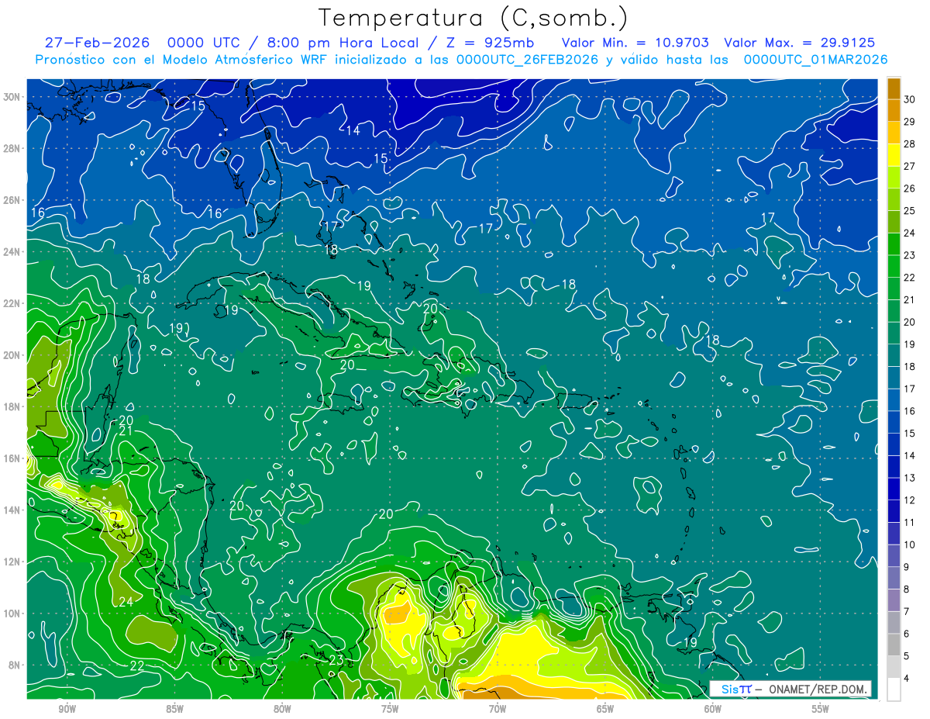930x719 pixels.
Task: Click the color bar scale label 9
Action: pyautogui.click(x=908, y=567)
